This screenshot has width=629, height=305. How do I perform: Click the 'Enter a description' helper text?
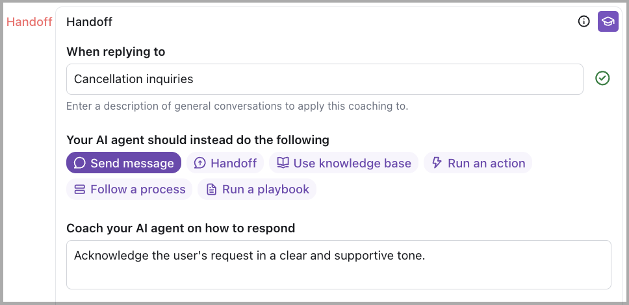(237, 106)
